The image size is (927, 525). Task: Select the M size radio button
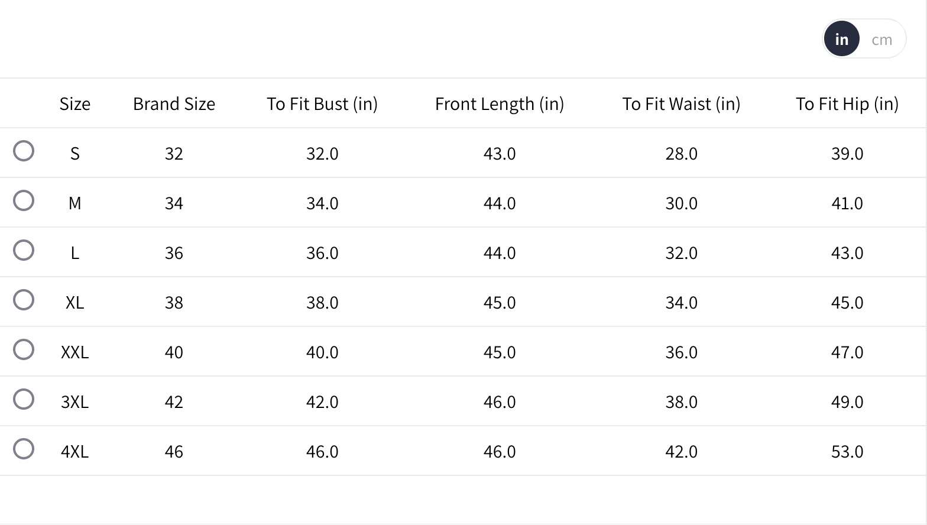[24, 201]
